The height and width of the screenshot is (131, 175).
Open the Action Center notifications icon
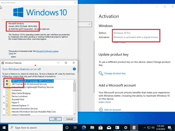[x=170, y=128]
